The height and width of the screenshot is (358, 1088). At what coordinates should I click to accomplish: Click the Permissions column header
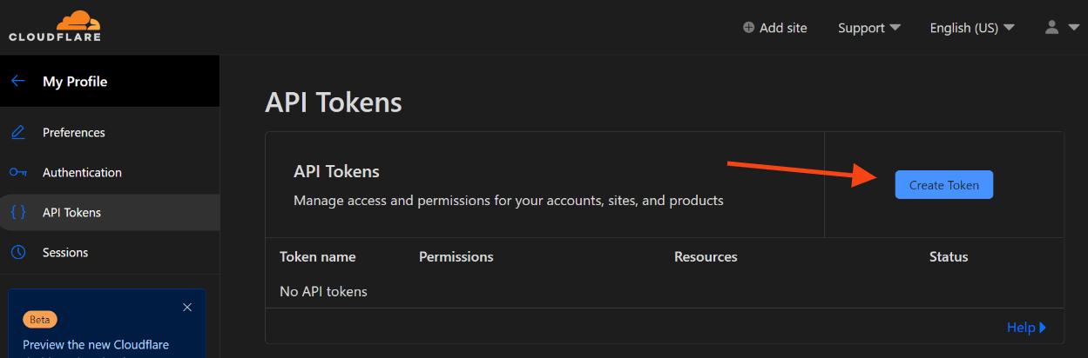[456, 257]
